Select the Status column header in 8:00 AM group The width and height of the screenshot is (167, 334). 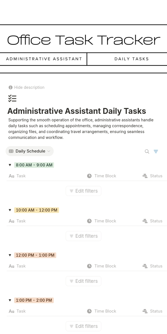[156, 176]
